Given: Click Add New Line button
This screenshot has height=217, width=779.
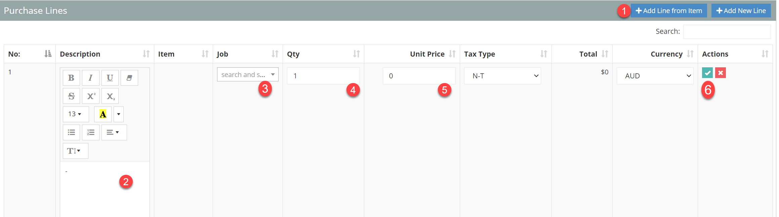Looking at the screenshot, I should coord(741,11).
